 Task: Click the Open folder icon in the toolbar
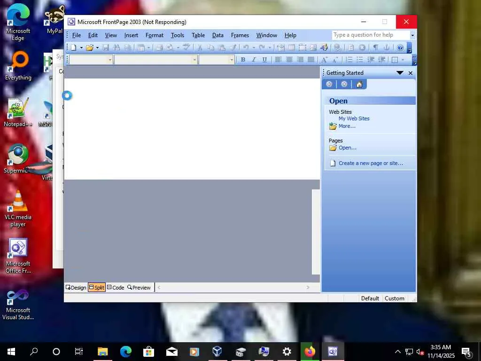[90, 47]
